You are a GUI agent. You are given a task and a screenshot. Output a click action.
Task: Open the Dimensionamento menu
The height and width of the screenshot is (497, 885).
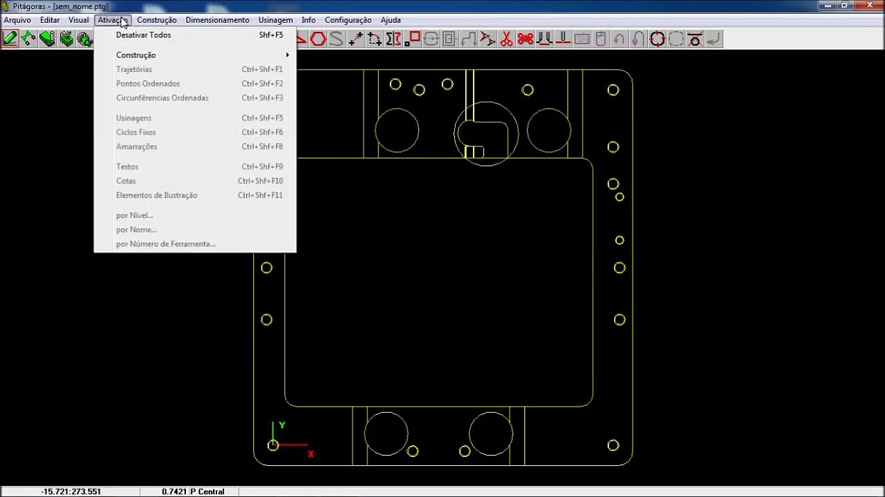pyautogui.click(x=217, y=20)
